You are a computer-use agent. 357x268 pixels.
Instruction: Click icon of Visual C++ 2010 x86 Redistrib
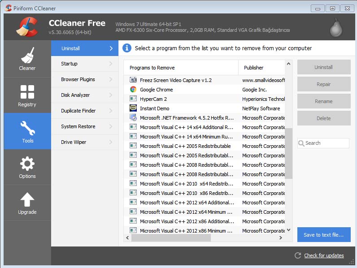coord(133,193)
